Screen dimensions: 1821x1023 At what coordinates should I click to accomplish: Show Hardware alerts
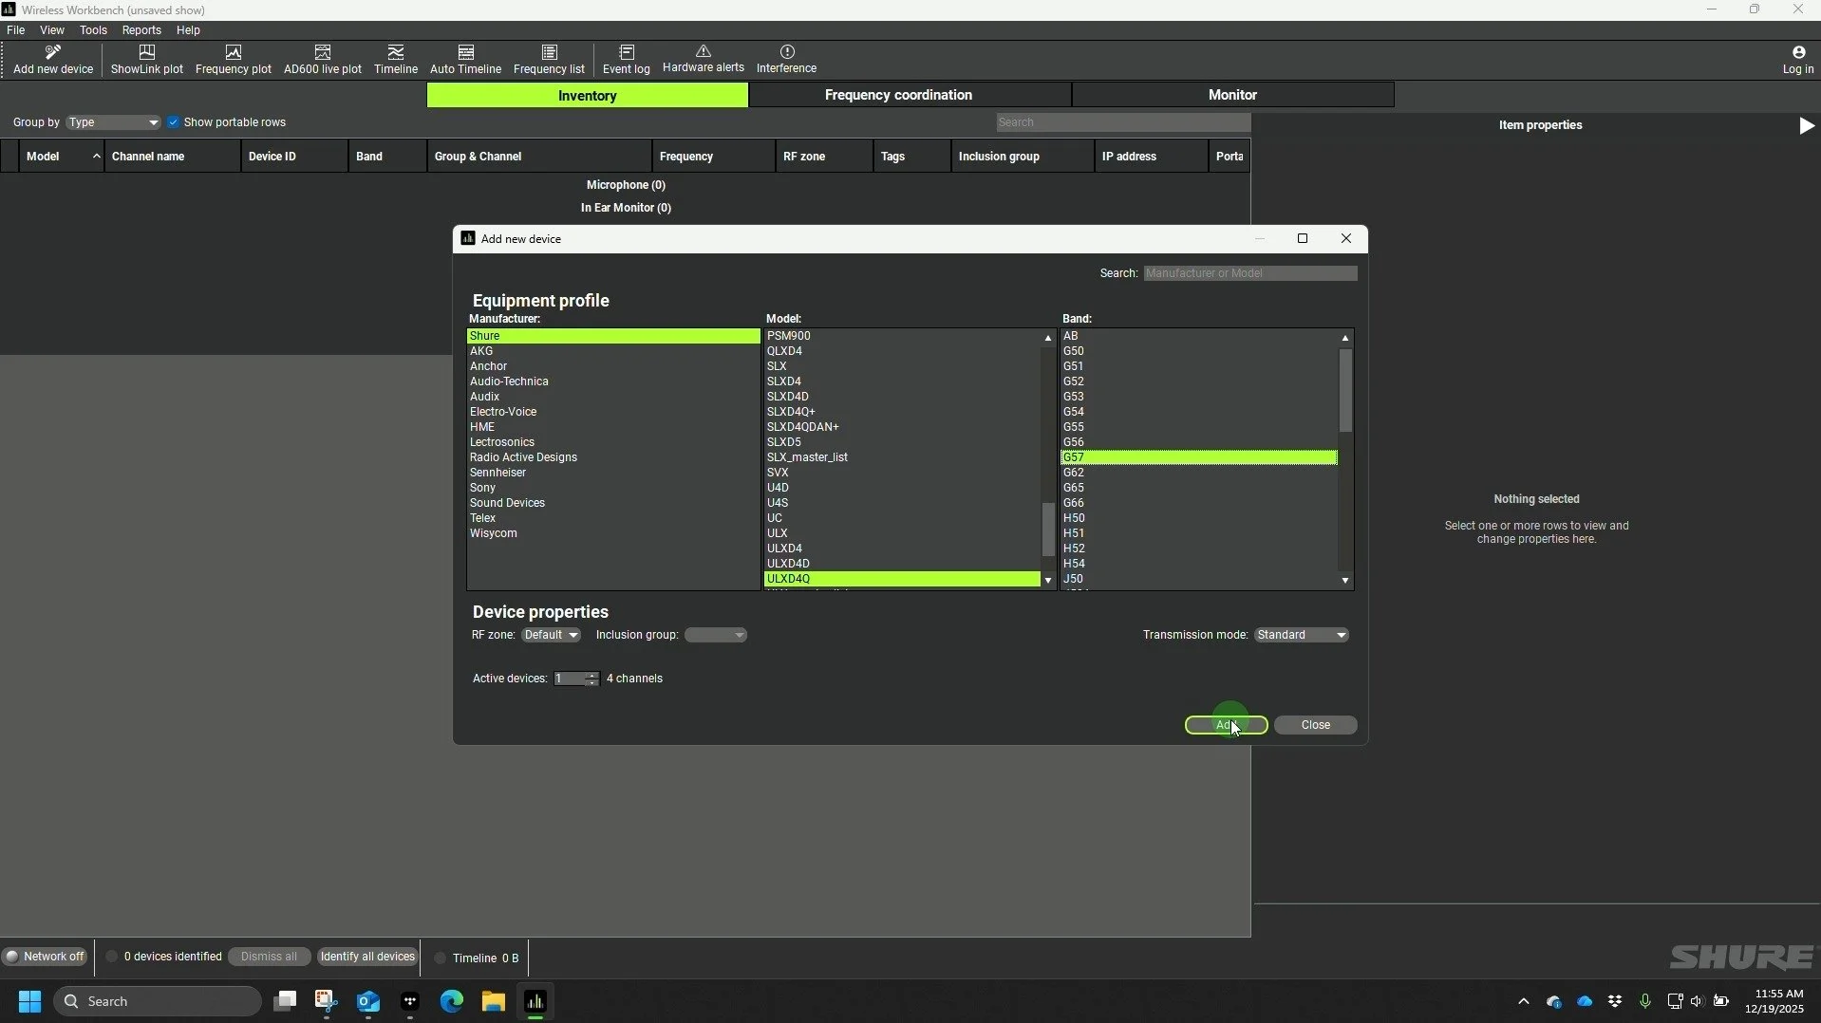704,59
